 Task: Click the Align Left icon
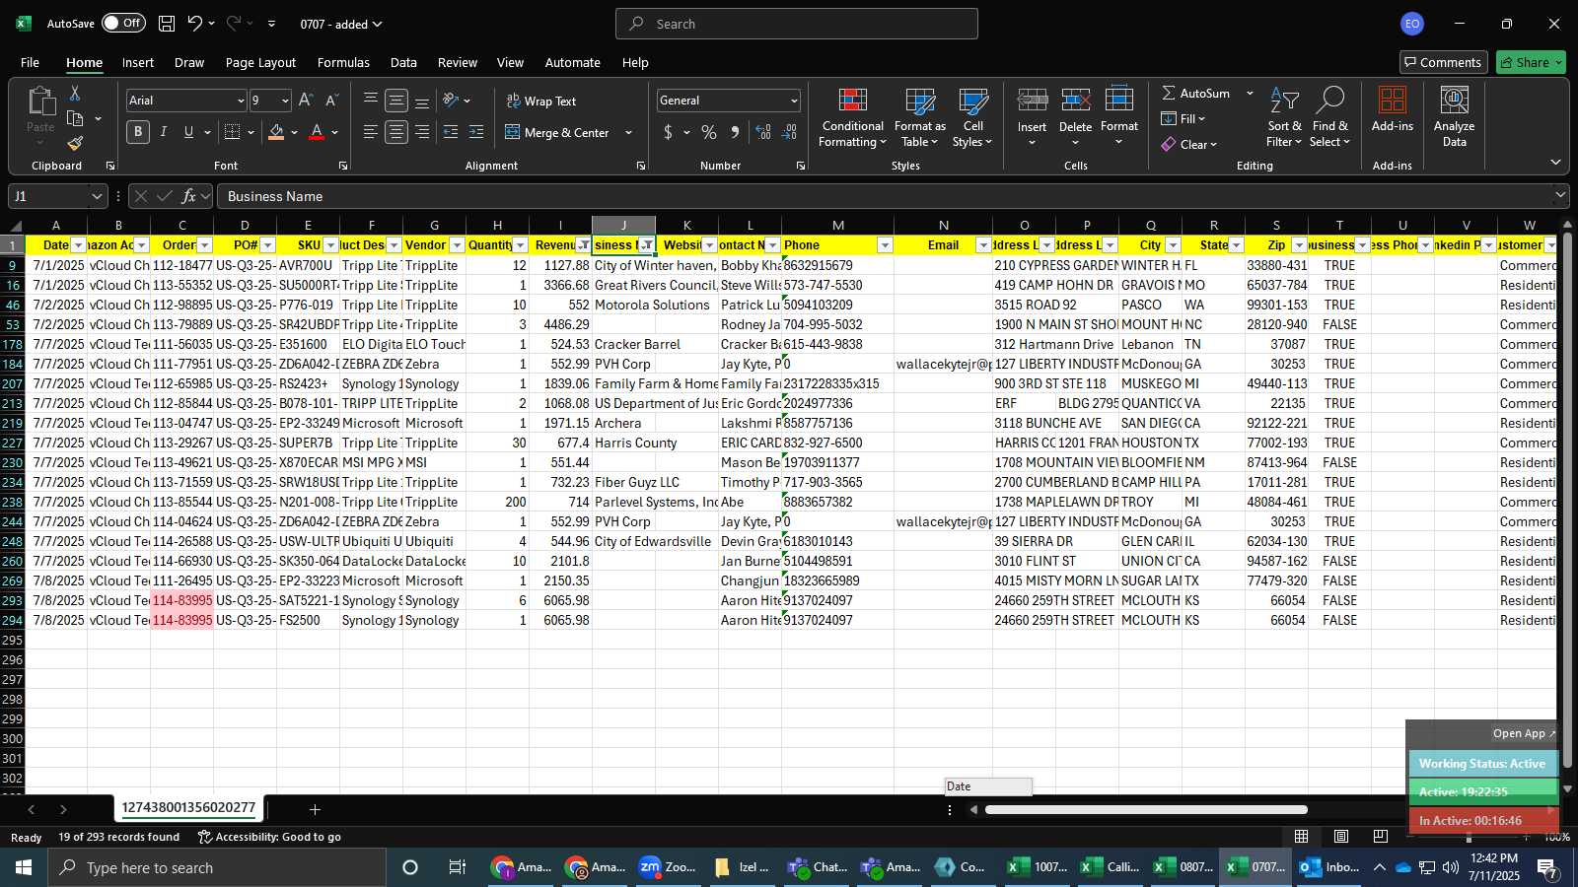(371, 132)
